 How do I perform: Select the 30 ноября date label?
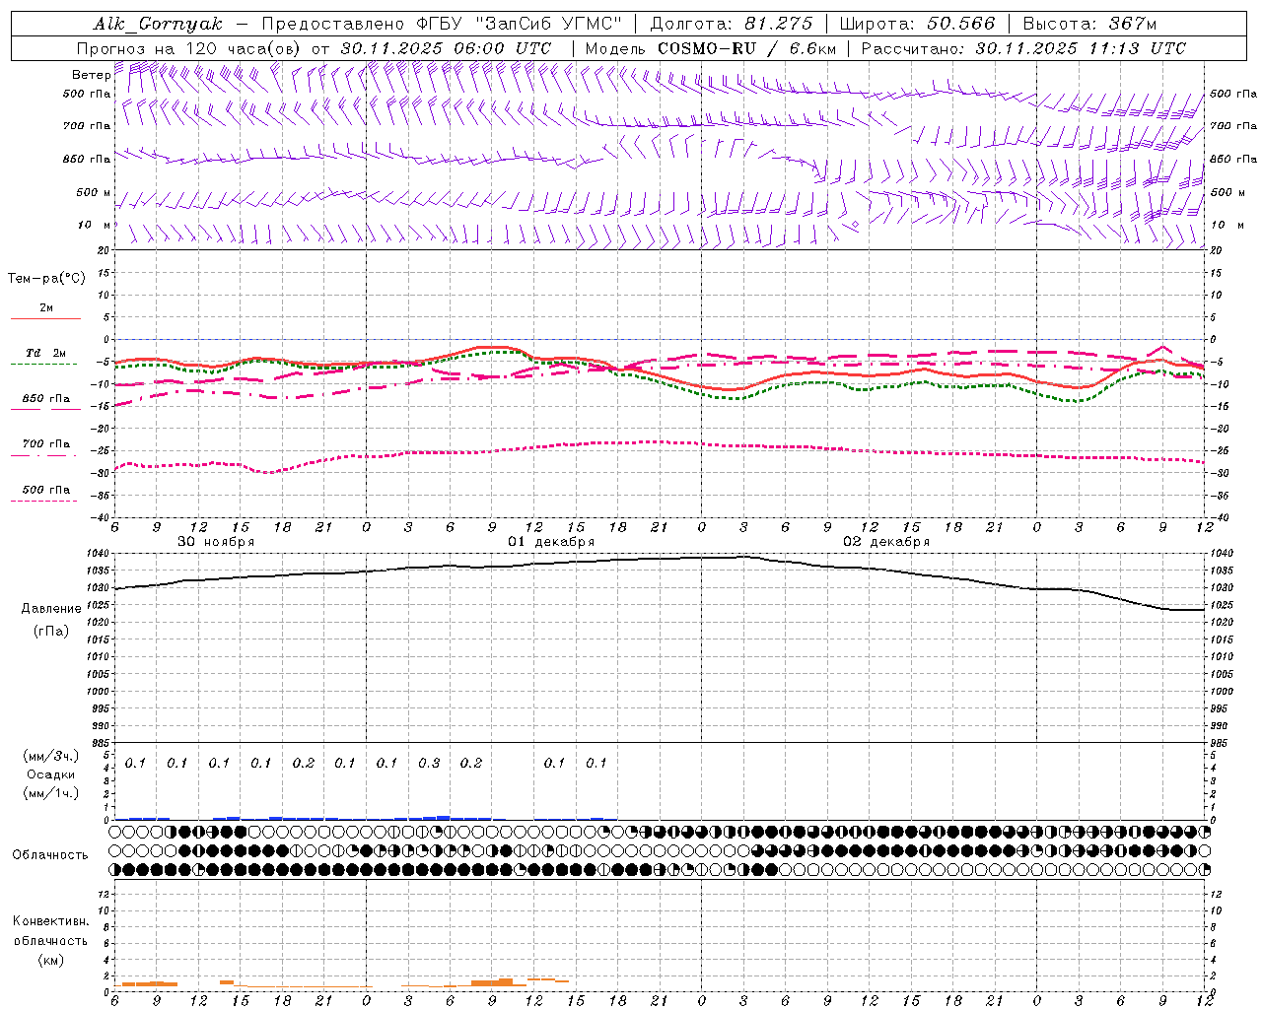click(x=216, y=542)
